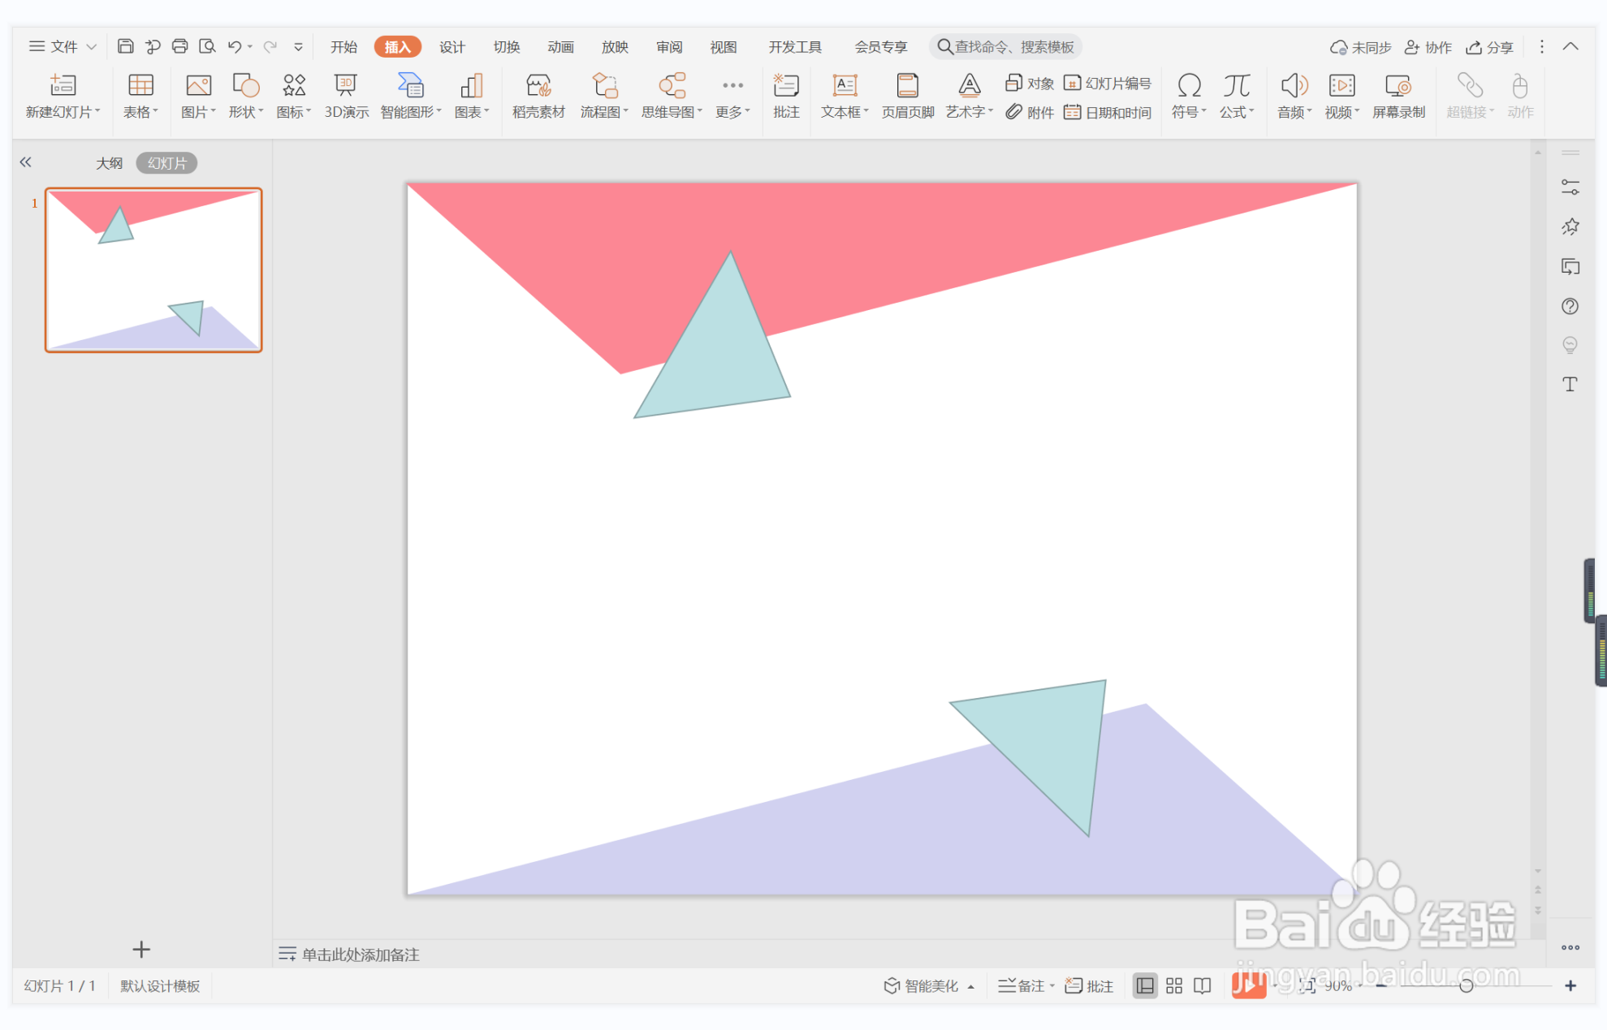Open the 开始 tab
Image resolution: width=1607 pixels, height=1030 pixels.
click(343, 47)
